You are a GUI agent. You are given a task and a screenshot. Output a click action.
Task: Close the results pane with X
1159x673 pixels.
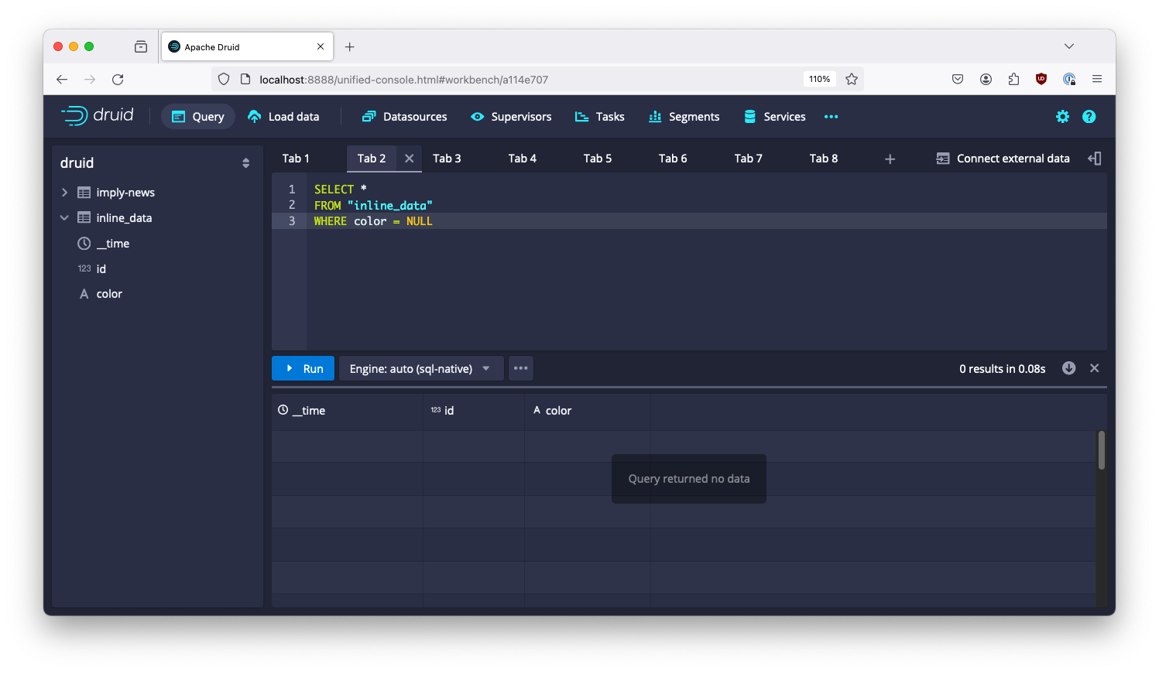tap(1094, 368)
